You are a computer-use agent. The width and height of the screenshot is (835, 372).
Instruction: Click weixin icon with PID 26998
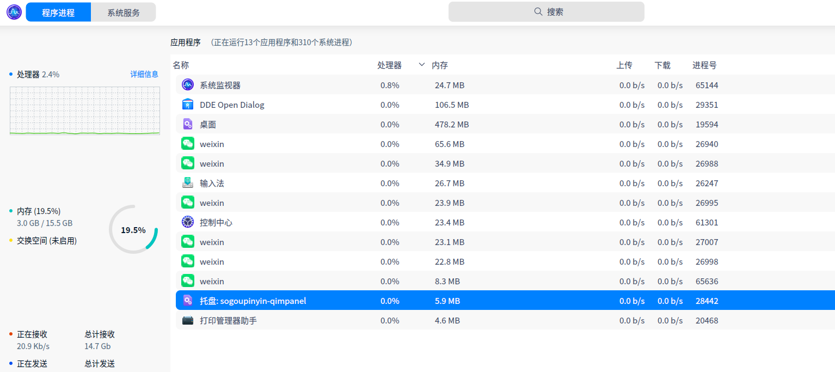pyautogui.click(x=188, y=261)
